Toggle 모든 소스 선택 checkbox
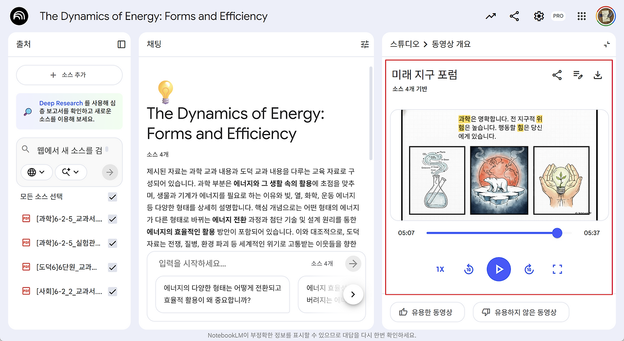Viewport: 624px width, 341px height. tap(113, 197)
